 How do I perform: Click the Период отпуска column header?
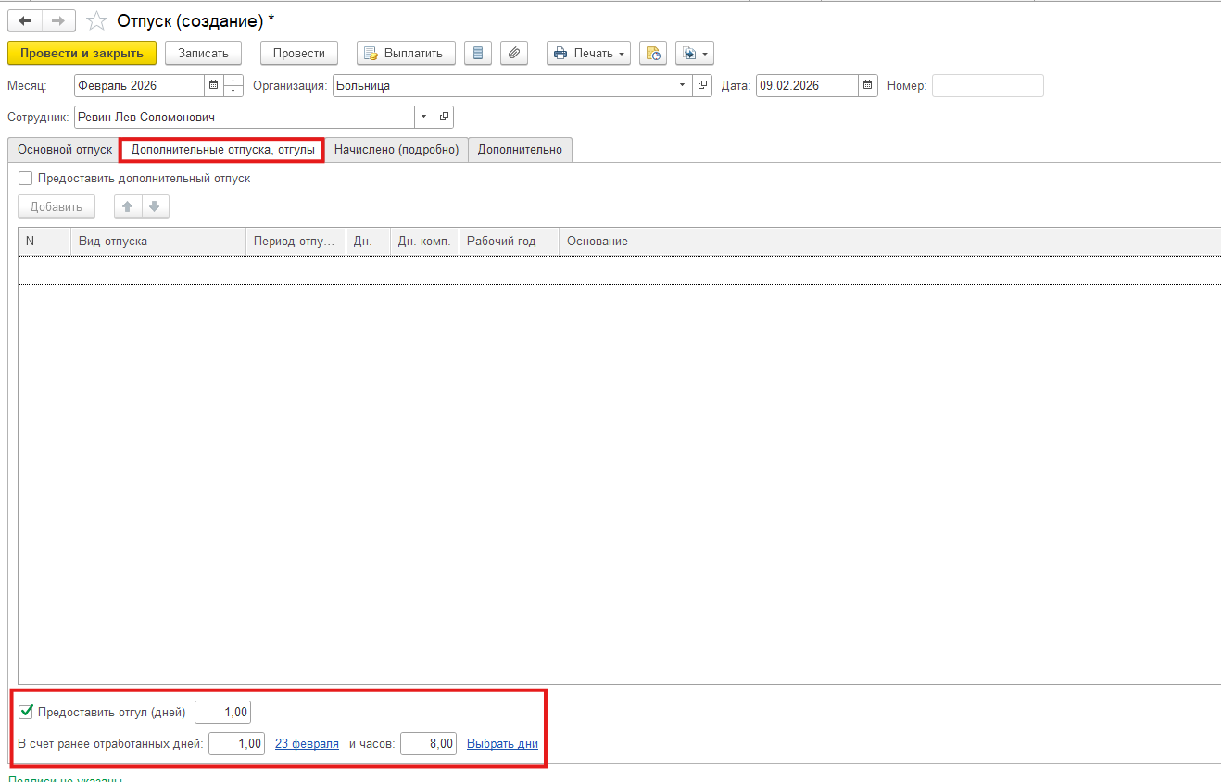(296, 242)
